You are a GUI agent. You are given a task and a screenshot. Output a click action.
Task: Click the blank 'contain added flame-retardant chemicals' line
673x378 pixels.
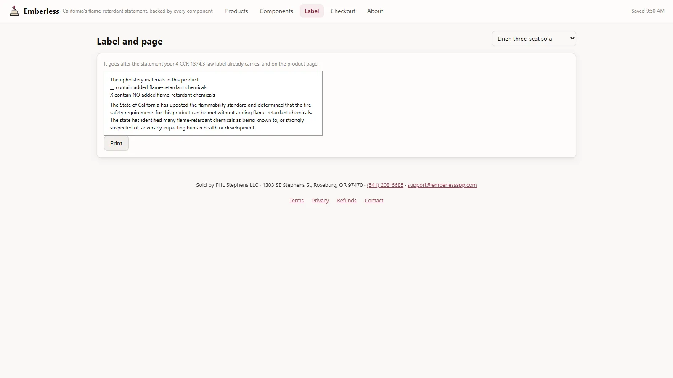(159, 87)
